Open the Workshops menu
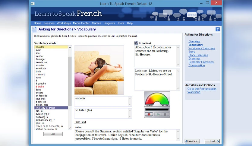252x146 pixels. point(64,23)
